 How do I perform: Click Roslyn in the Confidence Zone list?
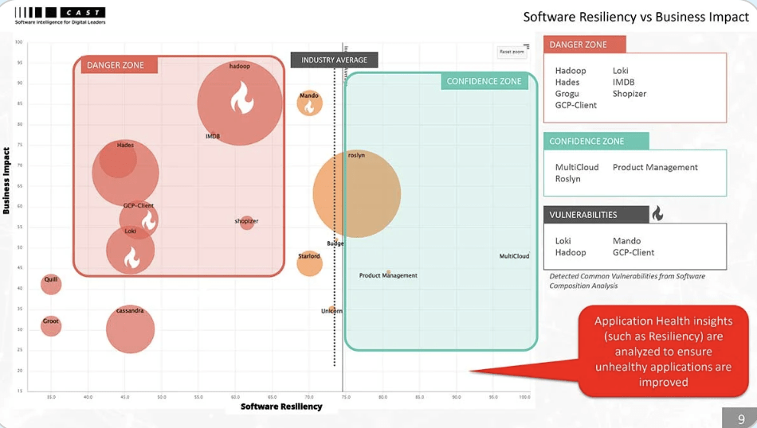pos(567,179)
